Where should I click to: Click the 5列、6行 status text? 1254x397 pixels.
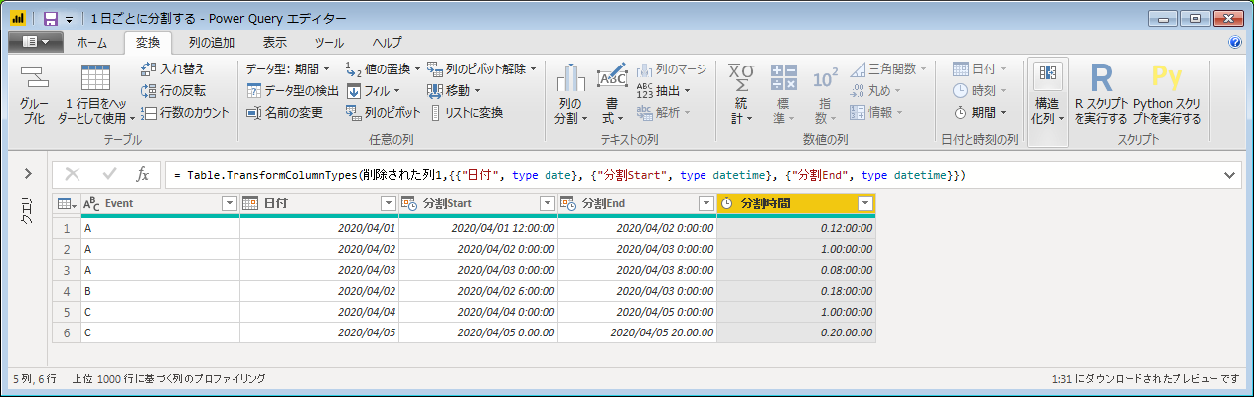pos(34,379)
